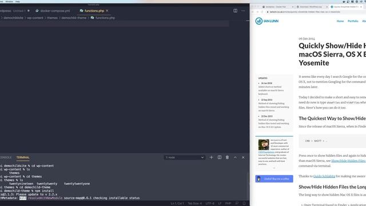The image size is (366, 206).
Task: Click the functions.php breadcrumb item
Action: click(x=103, y=18)
